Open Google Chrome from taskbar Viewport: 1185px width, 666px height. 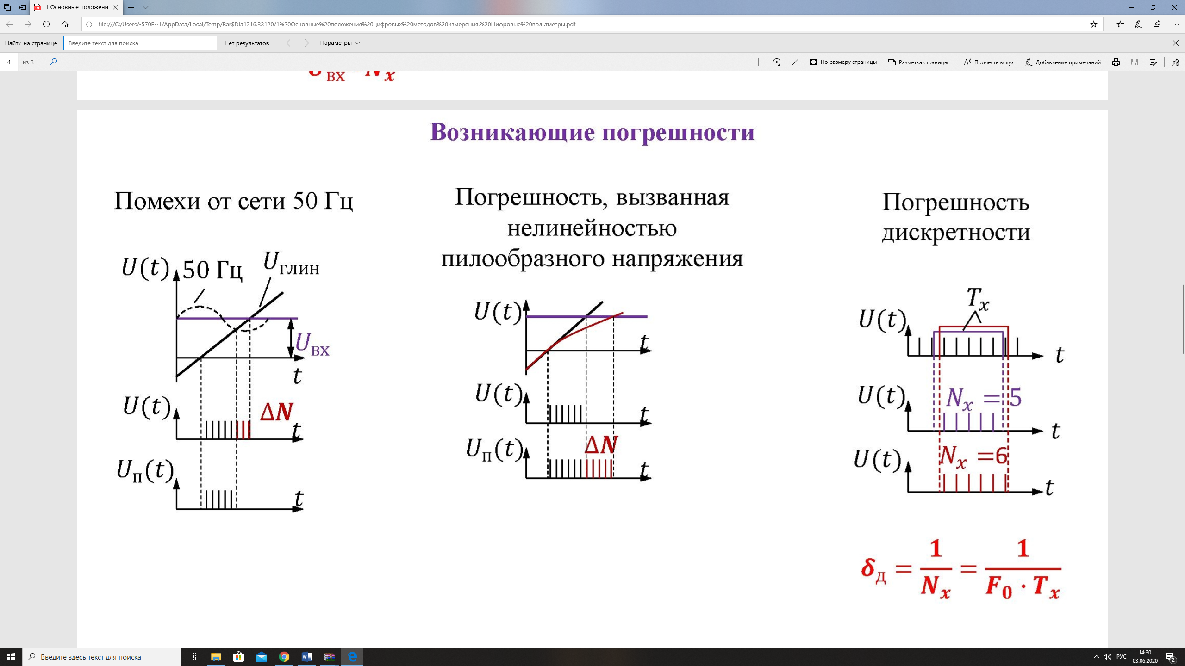click(284, 657)
